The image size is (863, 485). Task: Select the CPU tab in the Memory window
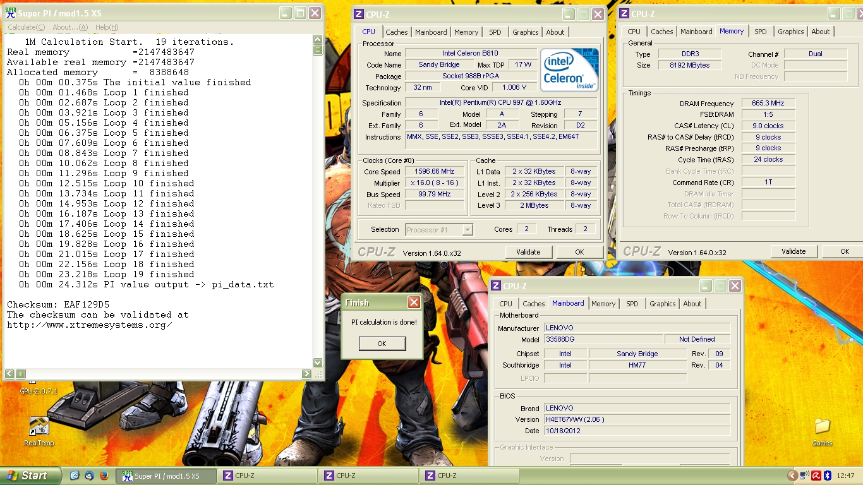[x=634, y=32]
